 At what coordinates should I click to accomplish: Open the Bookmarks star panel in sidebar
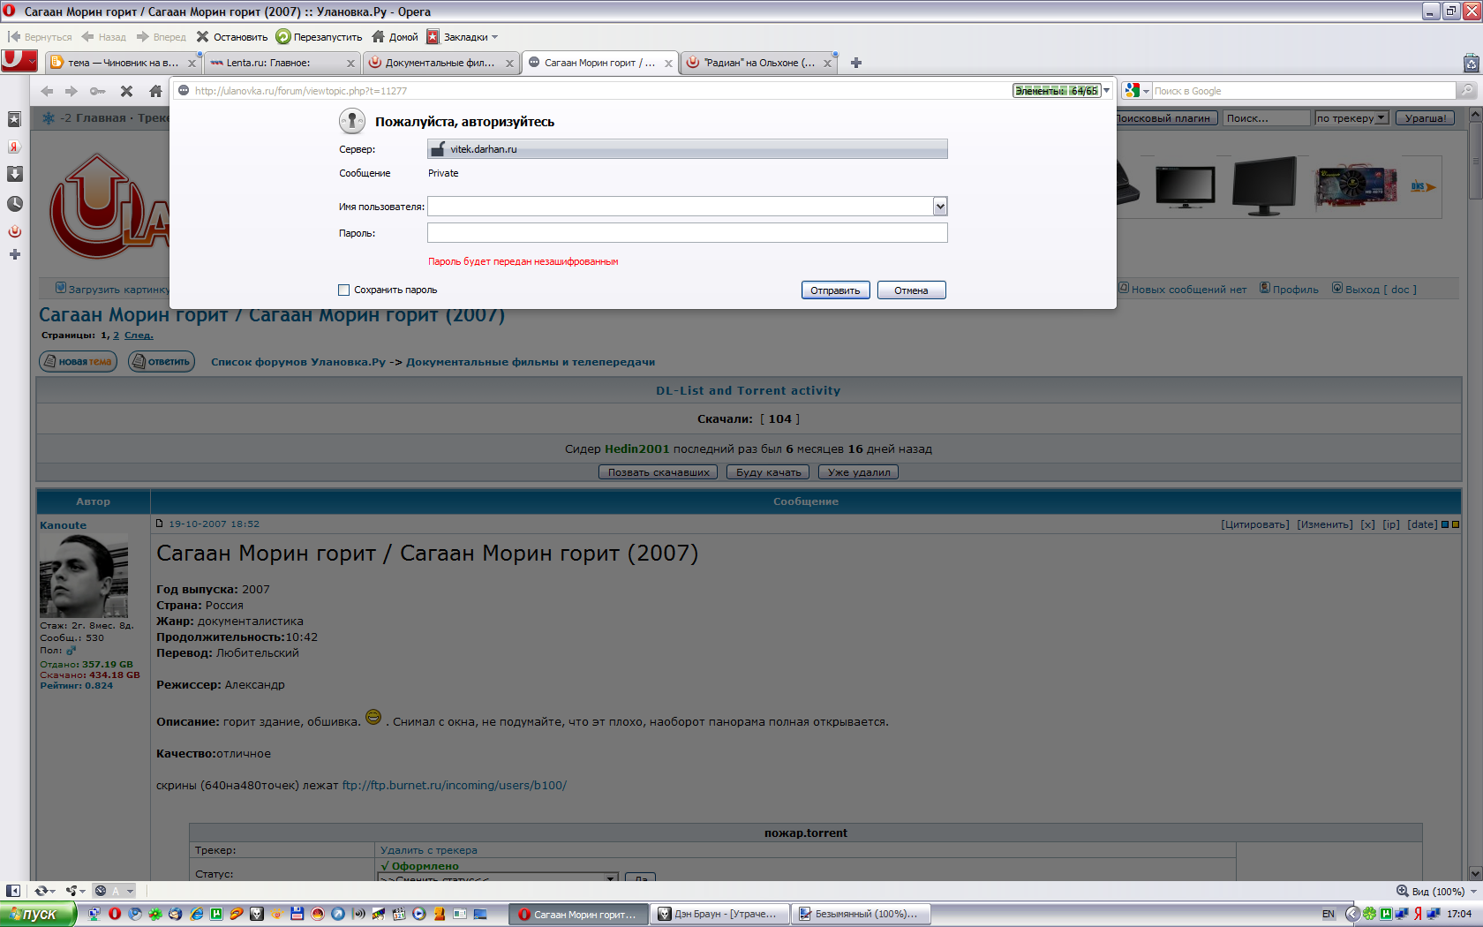point(14,119)
